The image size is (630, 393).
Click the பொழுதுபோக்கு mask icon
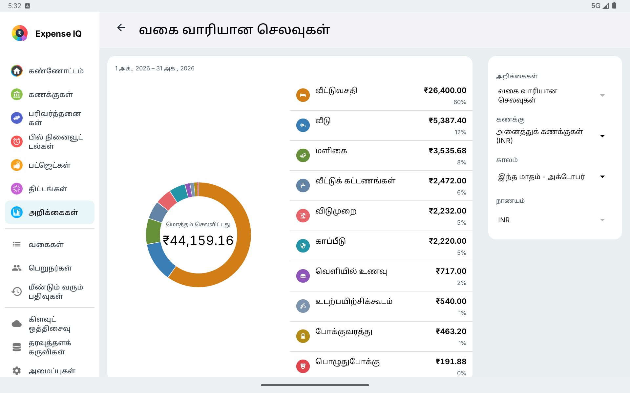click(303, 366)
